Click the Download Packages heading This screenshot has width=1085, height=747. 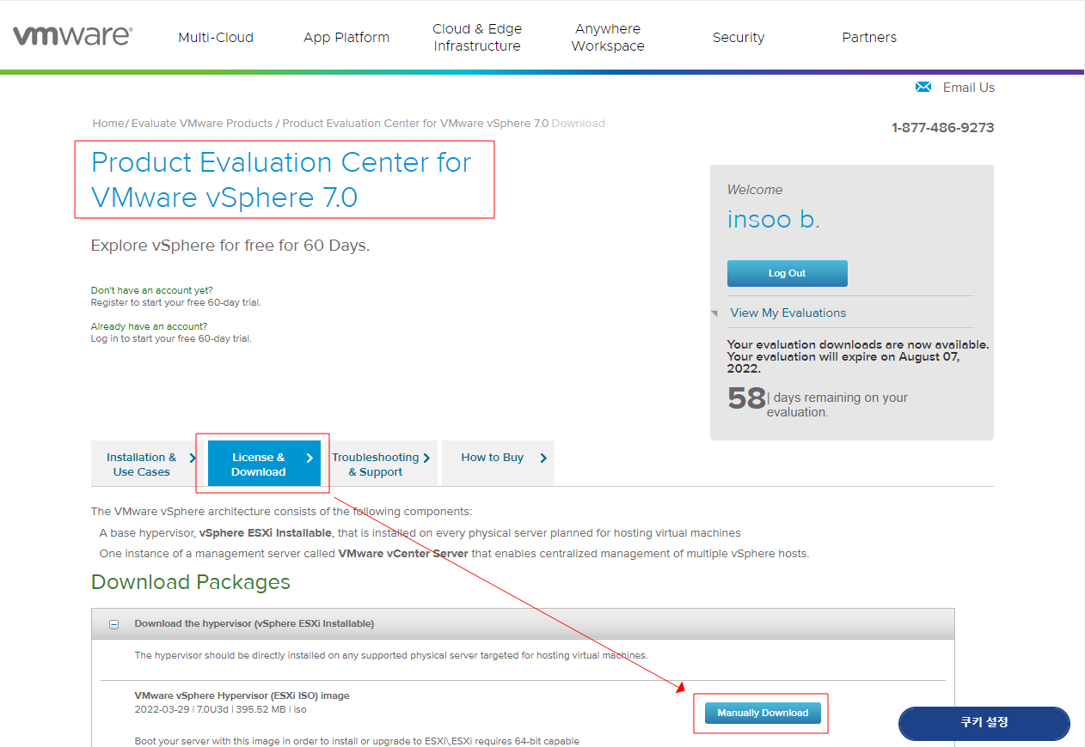191,582
